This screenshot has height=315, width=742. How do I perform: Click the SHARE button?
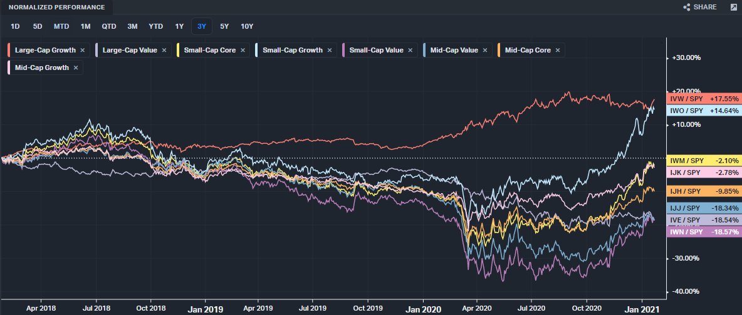tap(700, 7)
